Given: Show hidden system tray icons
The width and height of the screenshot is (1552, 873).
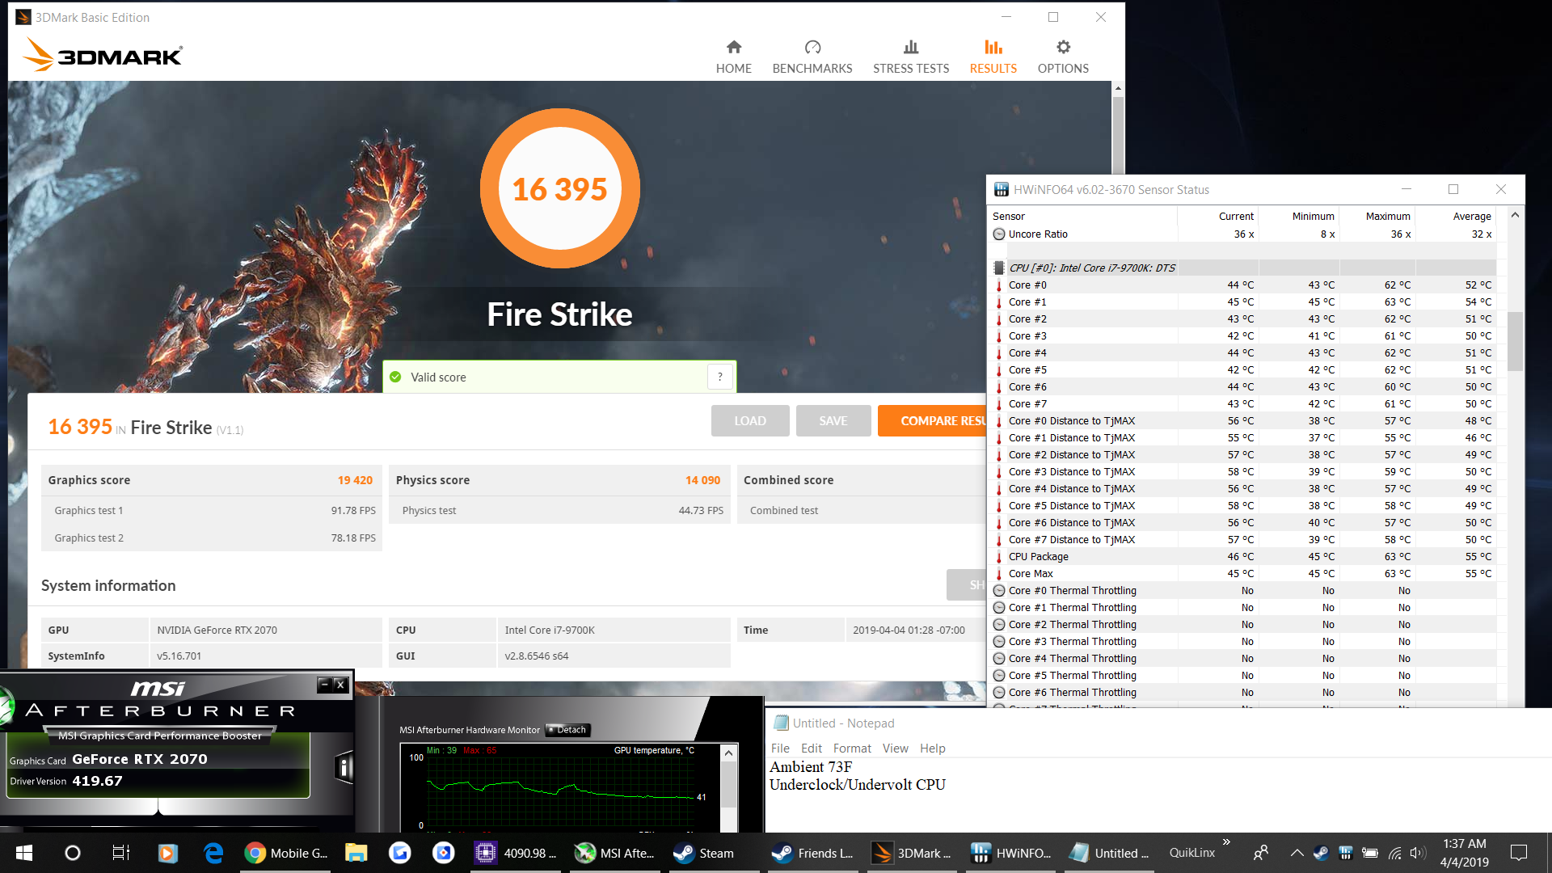Looking at the screenshot, I should pyautogui.click(x=1297, y=853).
